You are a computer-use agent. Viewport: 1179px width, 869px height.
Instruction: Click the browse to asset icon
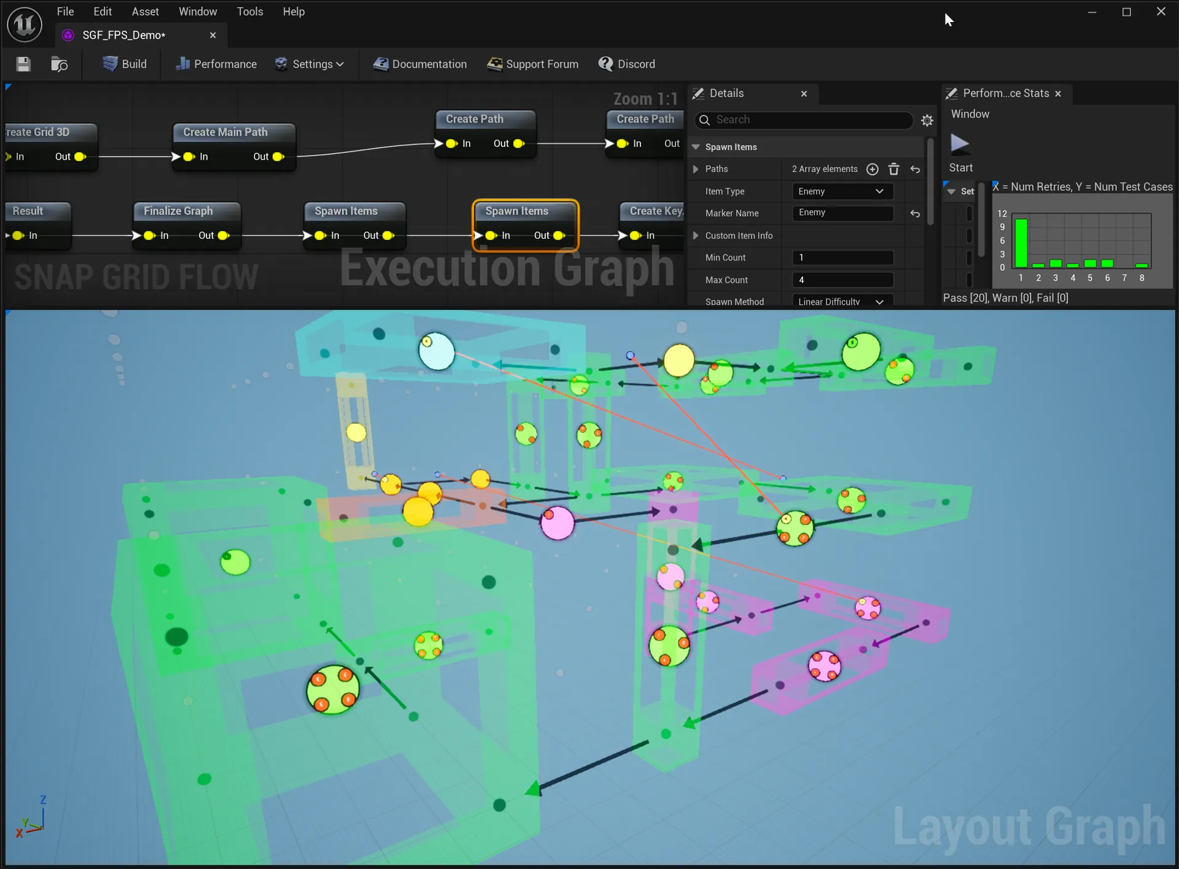click(59, 64)
